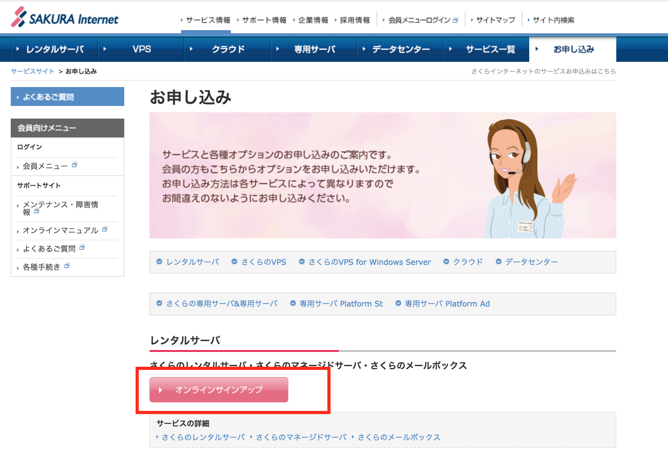
Task: Jump to さくらのVPS for Windows Server
Action: 370,262
